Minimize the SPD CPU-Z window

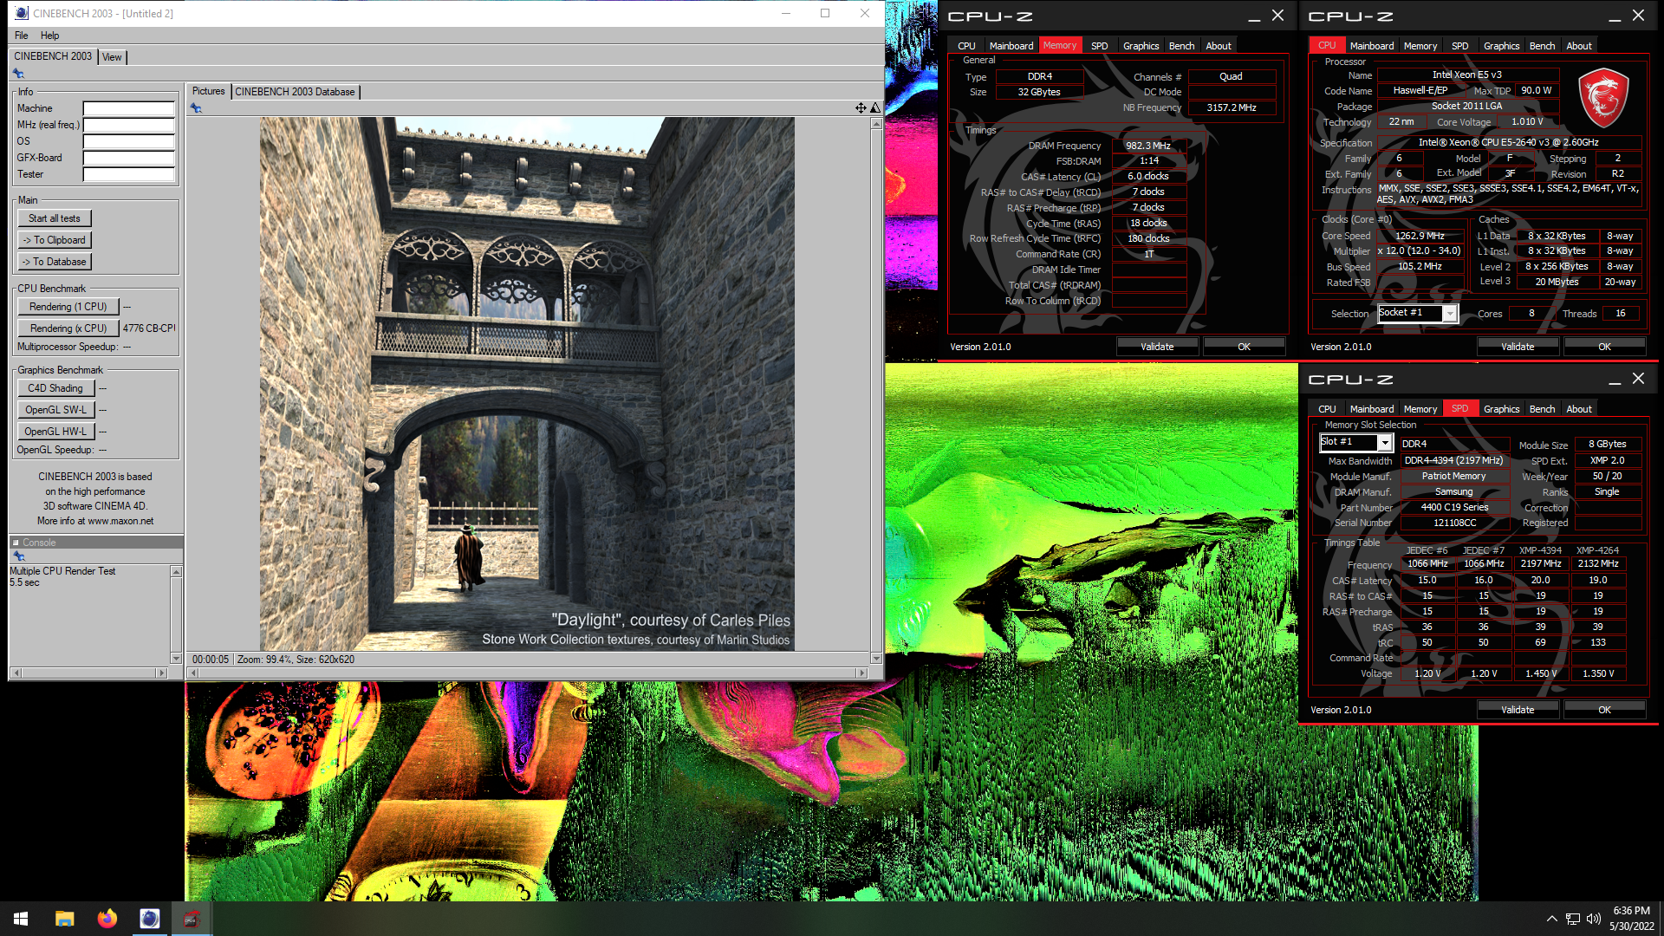(1615, 380)
